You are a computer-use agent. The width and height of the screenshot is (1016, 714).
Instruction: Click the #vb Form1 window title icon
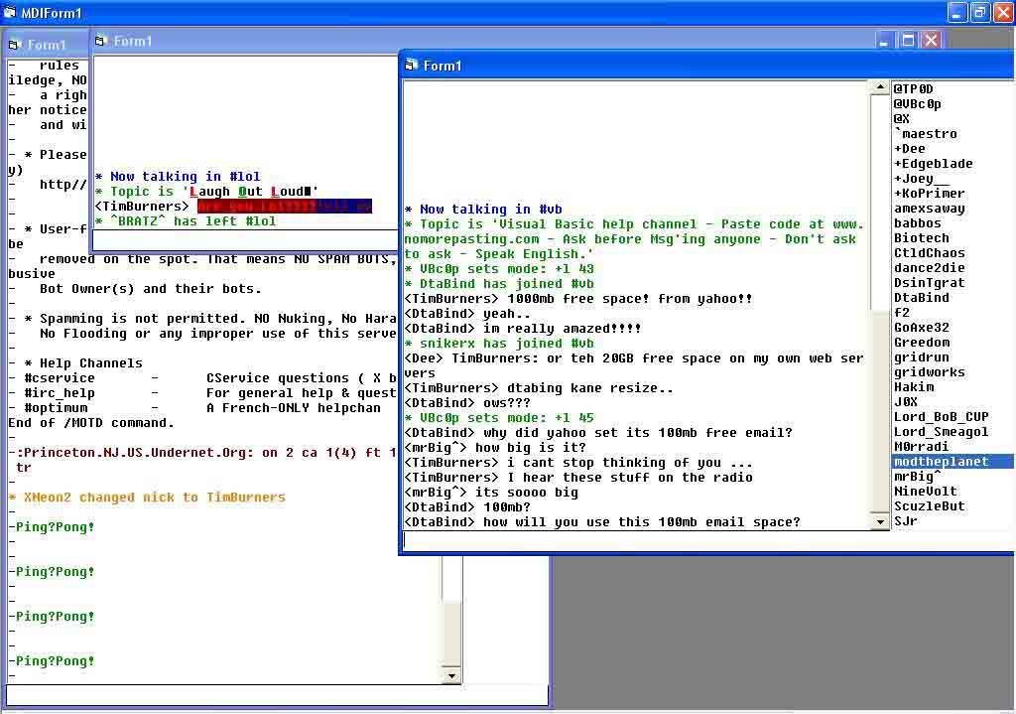[412, 66]
